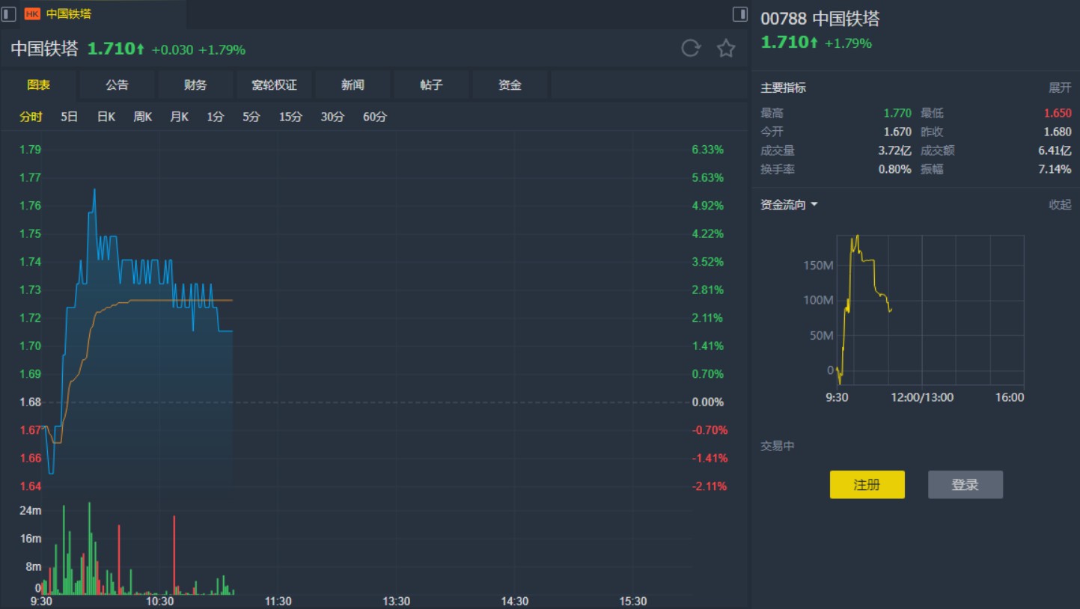Click the 主要指标 section heading
Image resolution: width=1080 pixels, height=609 pixels.
784,88
